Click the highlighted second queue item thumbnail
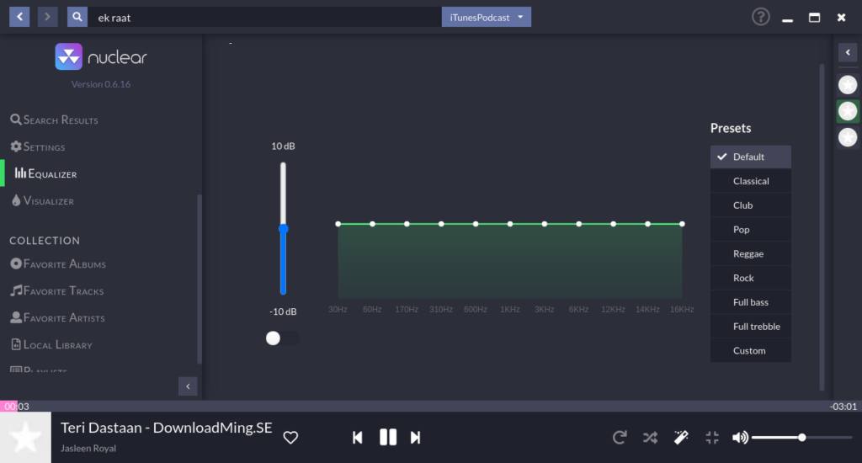This screenshot has width=862, height=463. pyautogui.click(x=848, y=111)
